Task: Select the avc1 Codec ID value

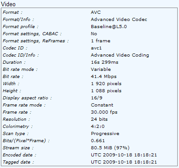Action: (96, 48)
